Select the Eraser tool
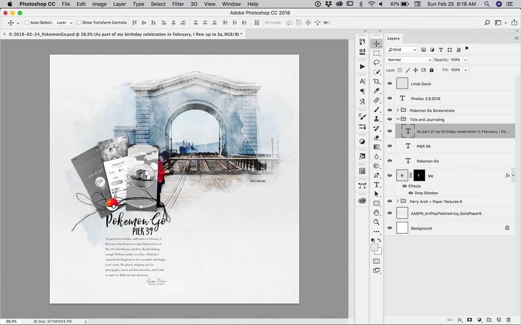521x325 pixels. 376,138
